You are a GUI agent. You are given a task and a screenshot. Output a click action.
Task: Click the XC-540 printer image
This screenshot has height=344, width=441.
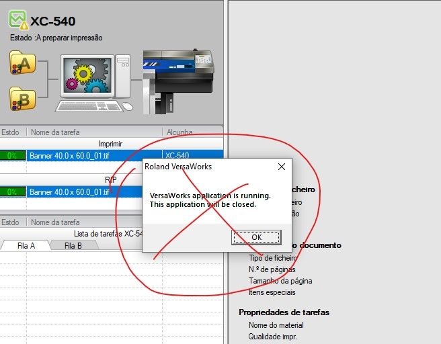pos(178,81)
